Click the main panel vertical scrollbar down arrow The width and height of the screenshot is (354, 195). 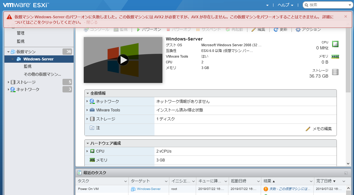[348, 164]
